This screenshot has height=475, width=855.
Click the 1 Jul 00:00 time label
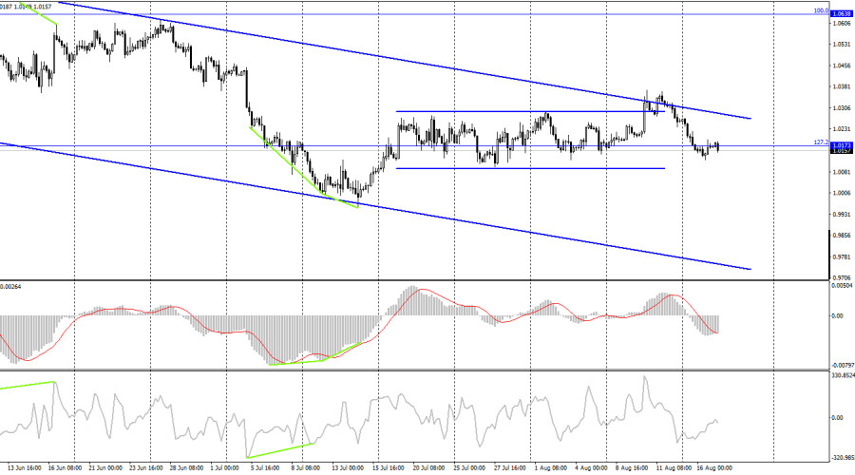pyautogui.click(x=224, y=468)
